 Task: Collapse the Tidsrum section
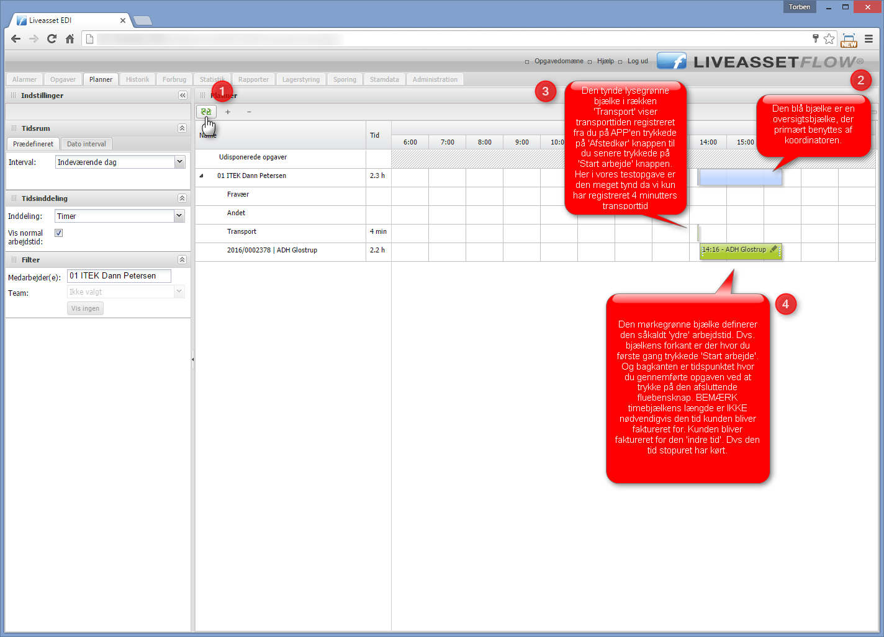(182, 128)
